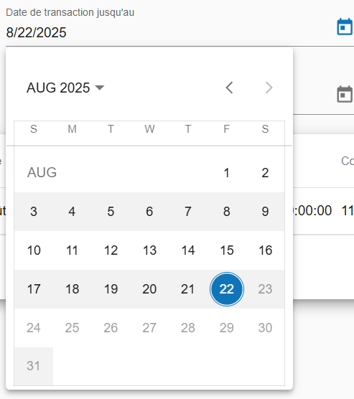Open the grey calendar icon below

tap(345, 95)
